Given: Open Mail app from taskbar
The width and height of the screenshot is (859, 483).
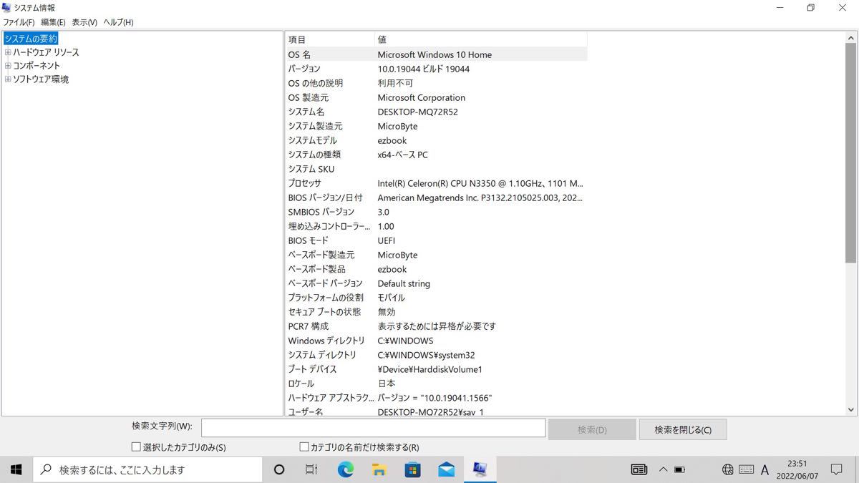Looking at the screenshot, I should click(x=447, y=469).
